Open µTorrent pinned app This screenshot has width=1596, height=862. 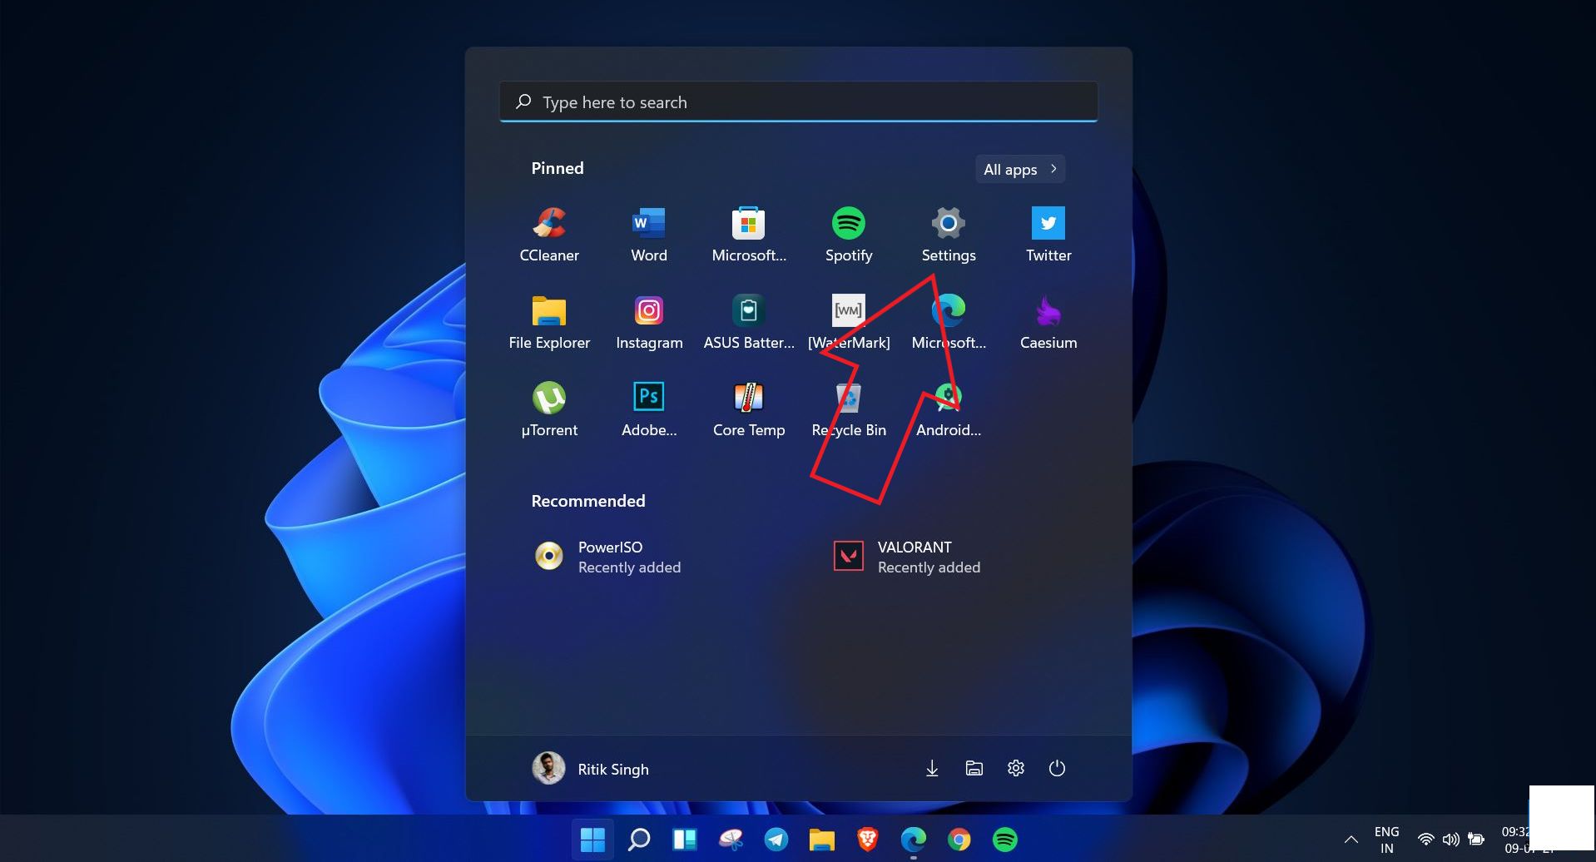[549, 410]
